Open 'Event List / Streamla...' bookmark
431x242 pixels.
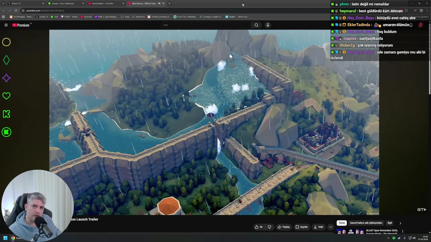(x=185, y=17)
